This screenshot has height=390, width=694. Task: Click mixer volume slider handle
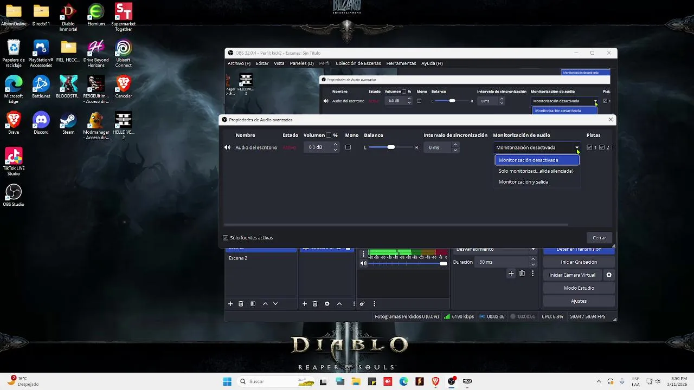(x=444, y=263)
